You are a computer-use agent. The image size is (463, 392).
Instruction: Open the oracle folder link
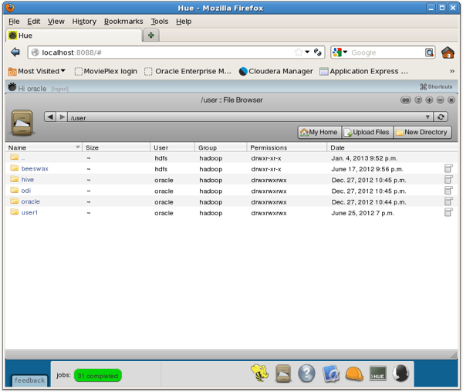tap(30, 201)
